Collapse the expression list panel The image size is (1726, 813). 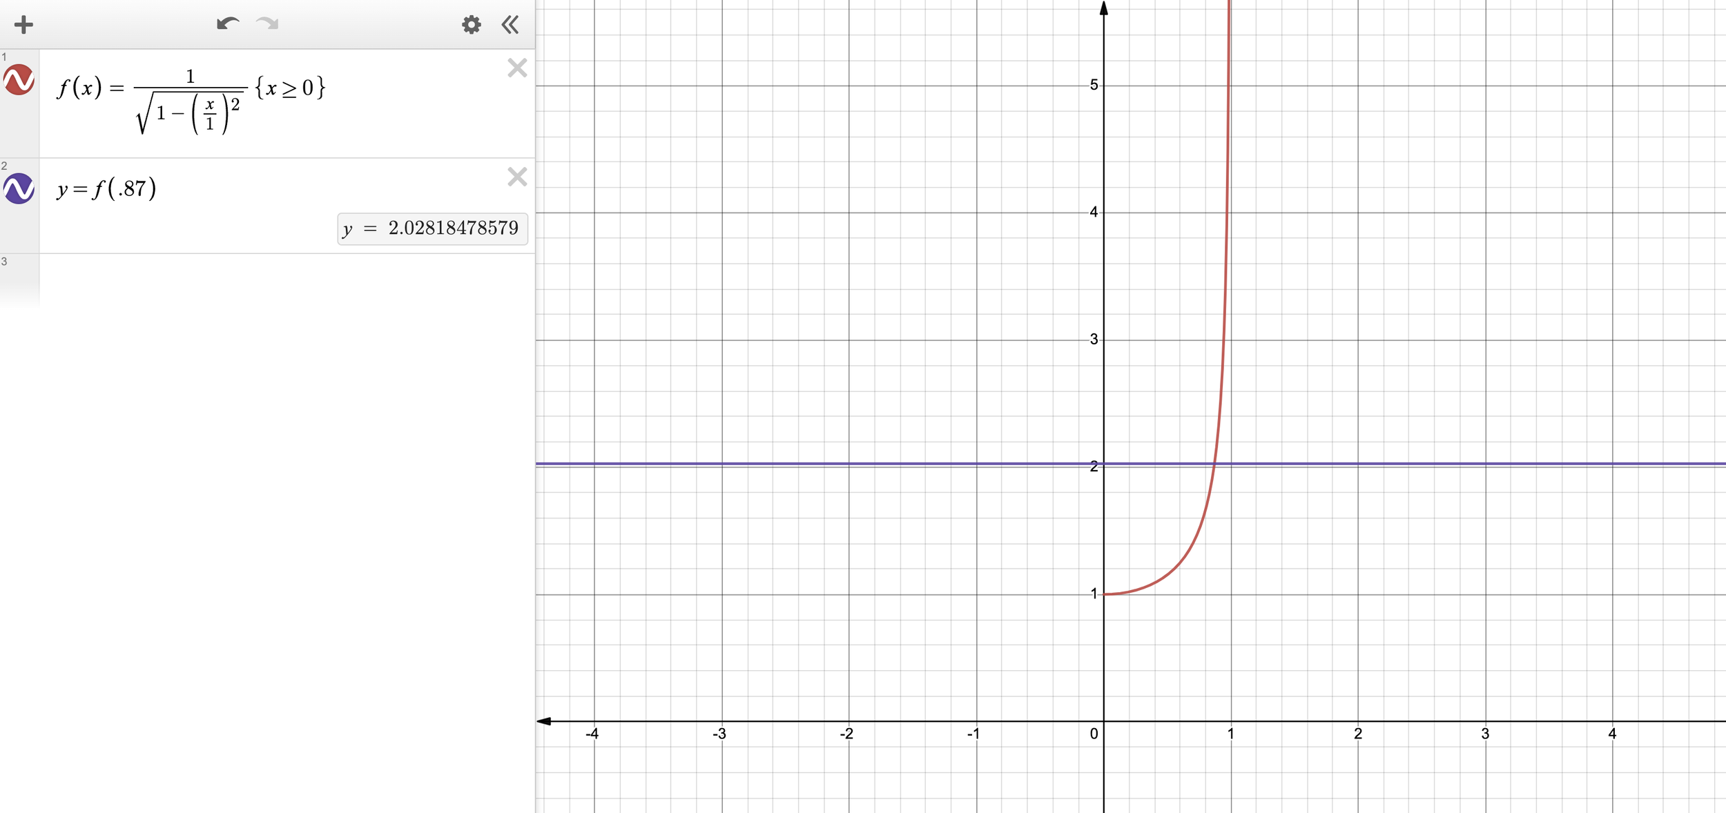tap(510, 26)
